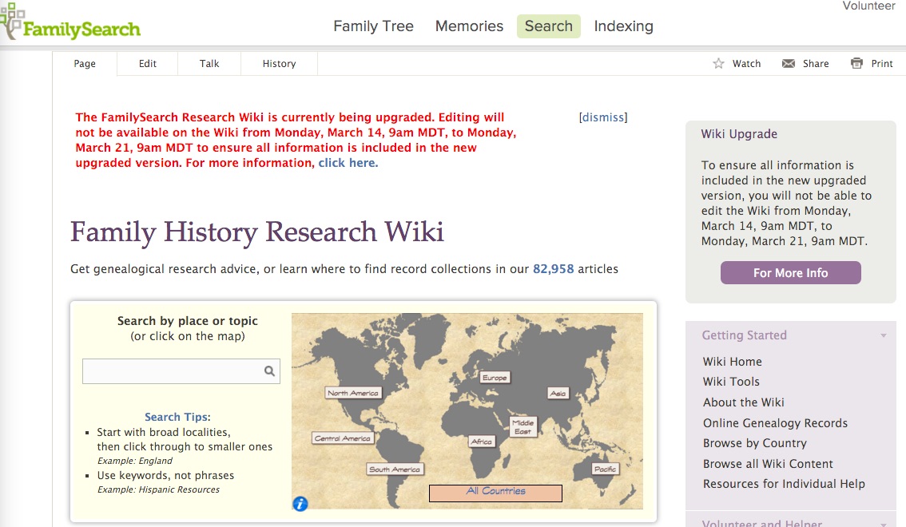
Task: Switch to the Page tab
Action: click(x=85, y=64)
